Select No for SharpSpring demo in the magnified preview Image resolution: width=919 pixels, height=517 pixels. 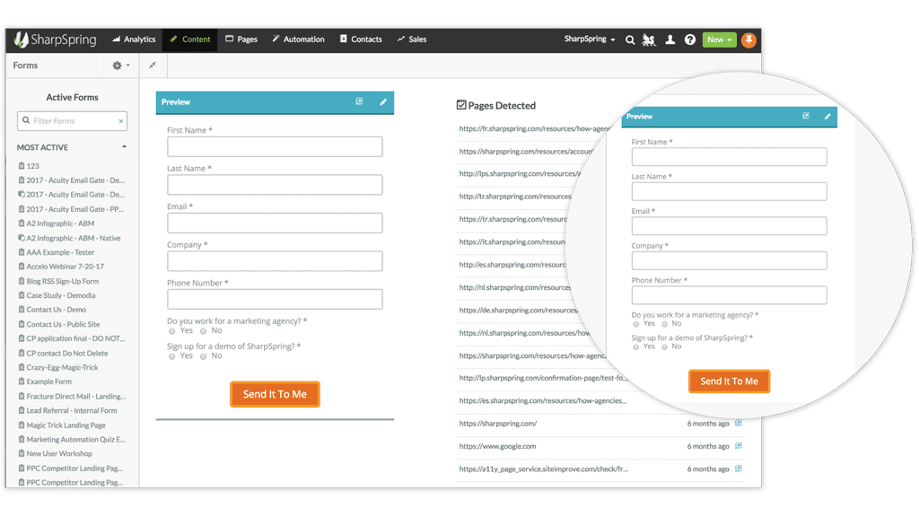[664, 347]
